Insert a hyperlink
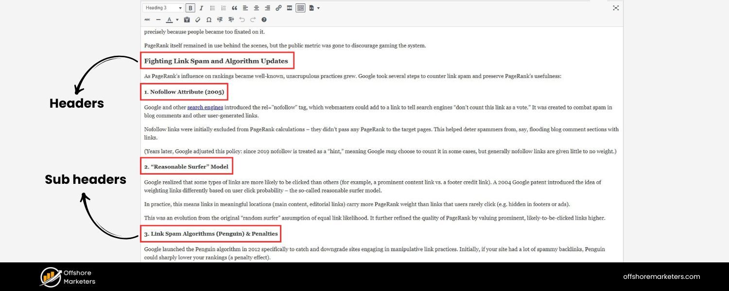729x291 pixels. coord(278,8)
